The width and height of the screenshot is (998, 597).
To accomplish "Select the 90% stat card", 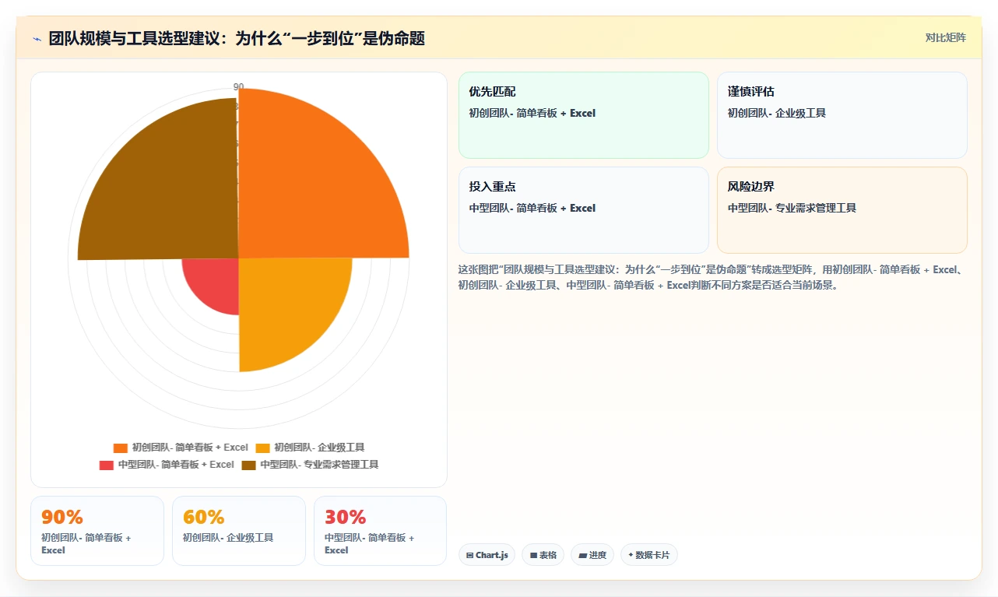I will (x=97, y=531).
